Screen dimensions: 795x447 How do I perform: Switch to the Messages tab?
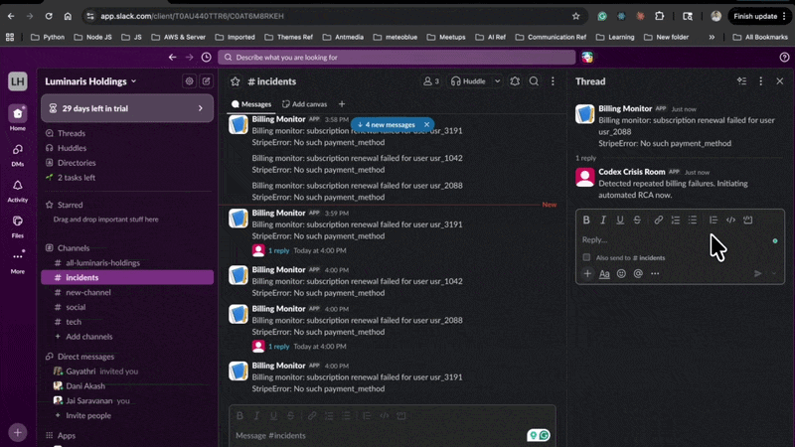pyautogui.click(x=251, y=104)
